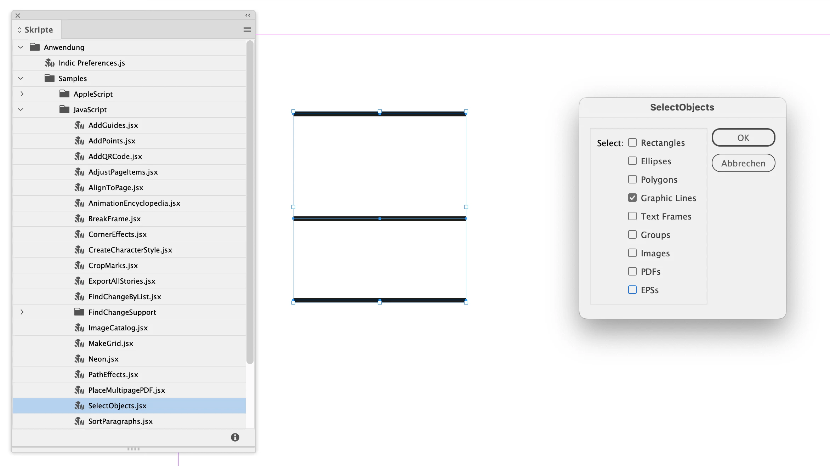Collapse the JavaScript folder chevron
Image resolution: width=830 pixels, height=466 pixels.
[x=21, y=109]
